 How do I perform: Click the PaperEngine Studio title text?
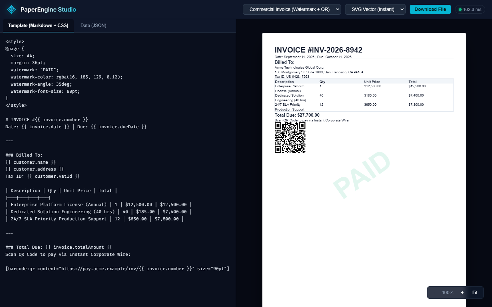(x=48, y=10)
